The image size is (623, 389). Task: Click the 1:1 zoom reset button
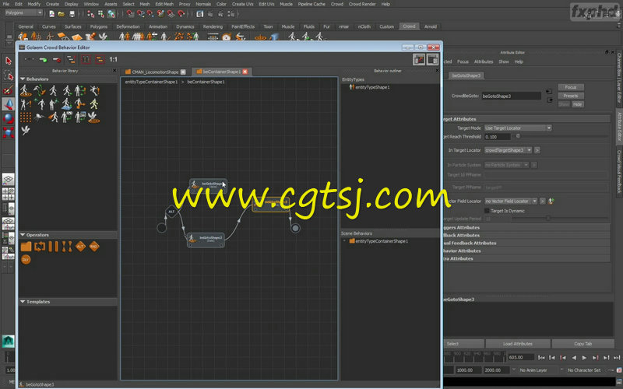coord(113,60)
